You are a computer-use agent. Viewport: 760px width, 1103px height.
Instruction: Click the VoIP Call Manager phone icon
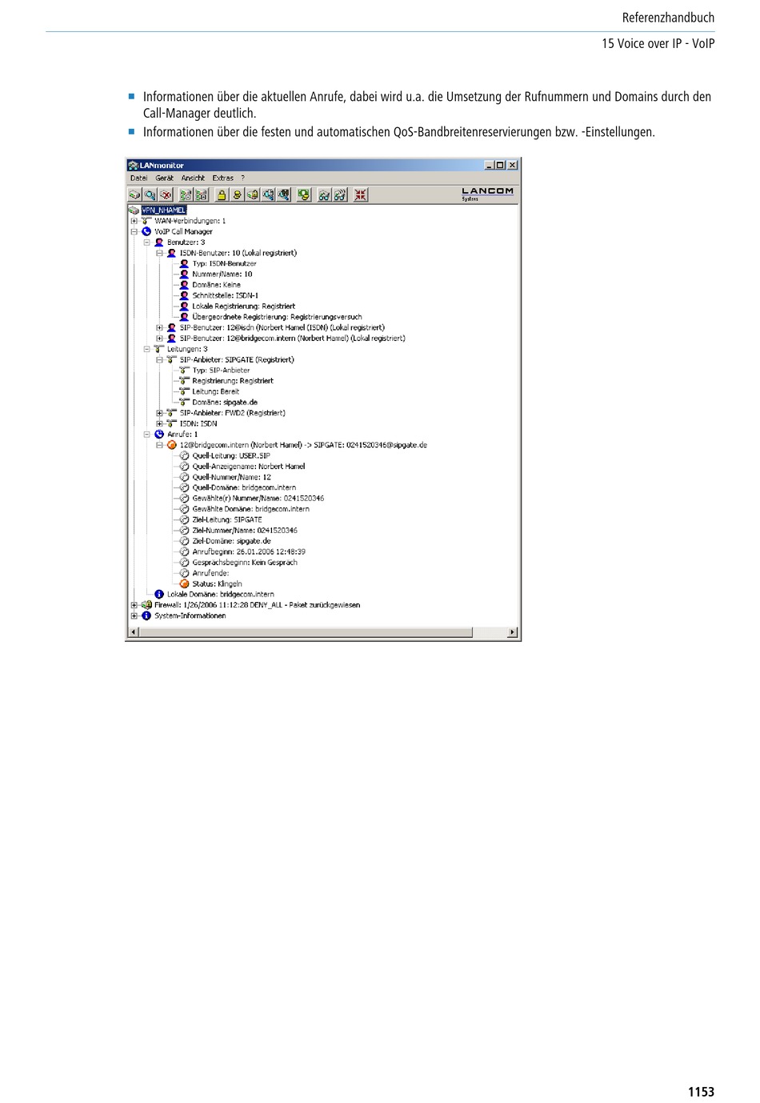coord(146,231)
